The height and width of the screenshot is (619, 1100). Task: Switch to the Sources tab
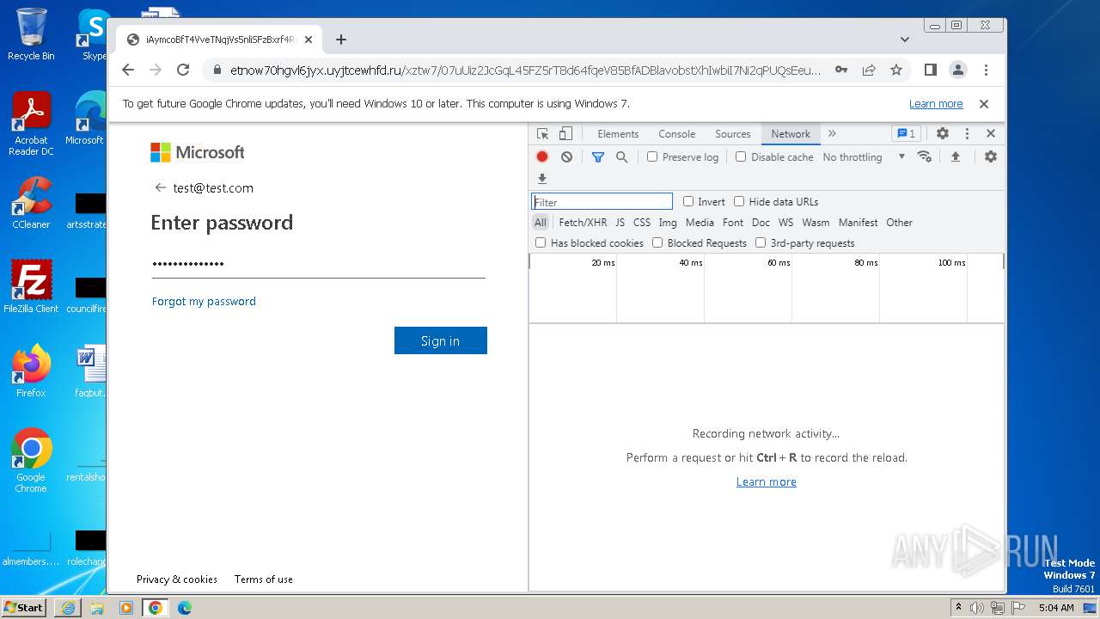pyautogui.click(x=733, y=134)
